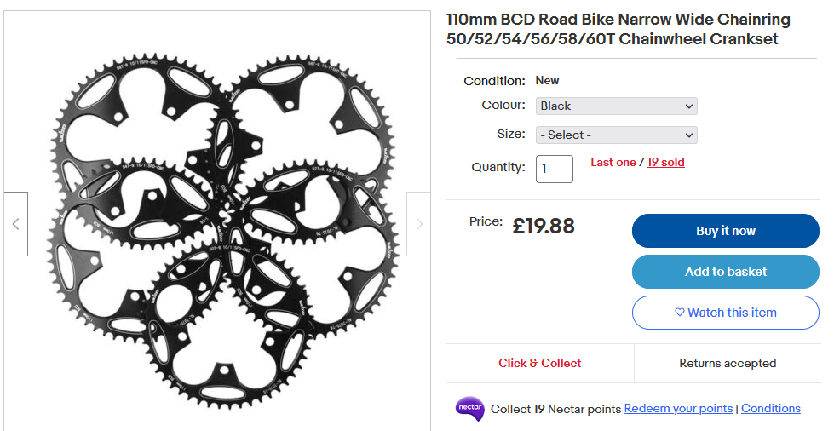Click the Collect 19 Nectar points text

tap(555, 409)
